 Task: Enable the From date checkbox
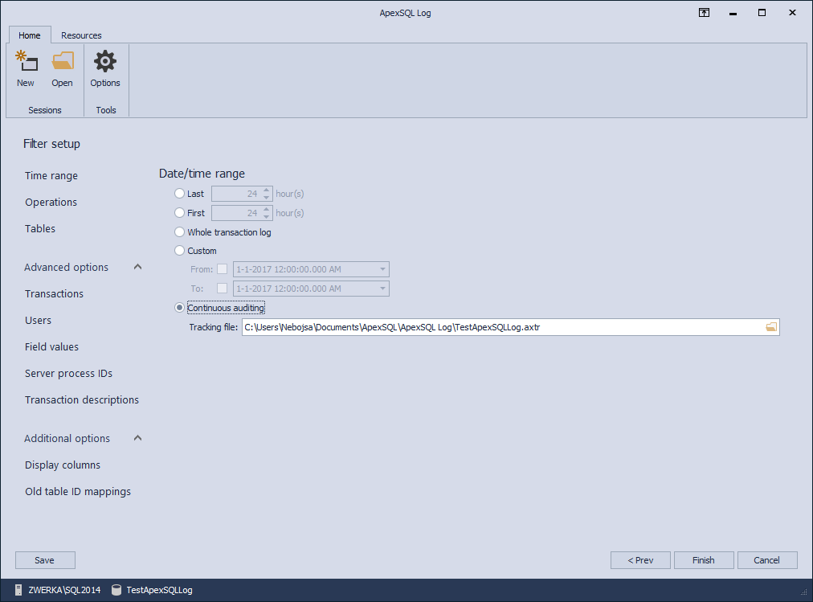pos(222,269)
